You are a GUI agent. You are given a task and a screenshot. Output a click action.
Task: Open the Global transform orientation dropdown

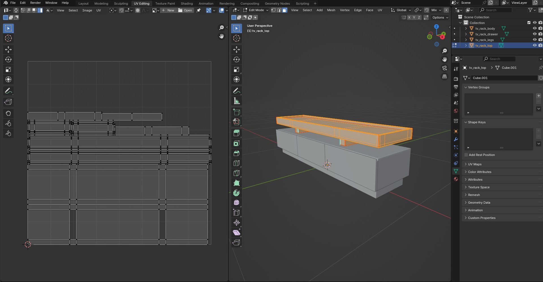tap(401, 10)
